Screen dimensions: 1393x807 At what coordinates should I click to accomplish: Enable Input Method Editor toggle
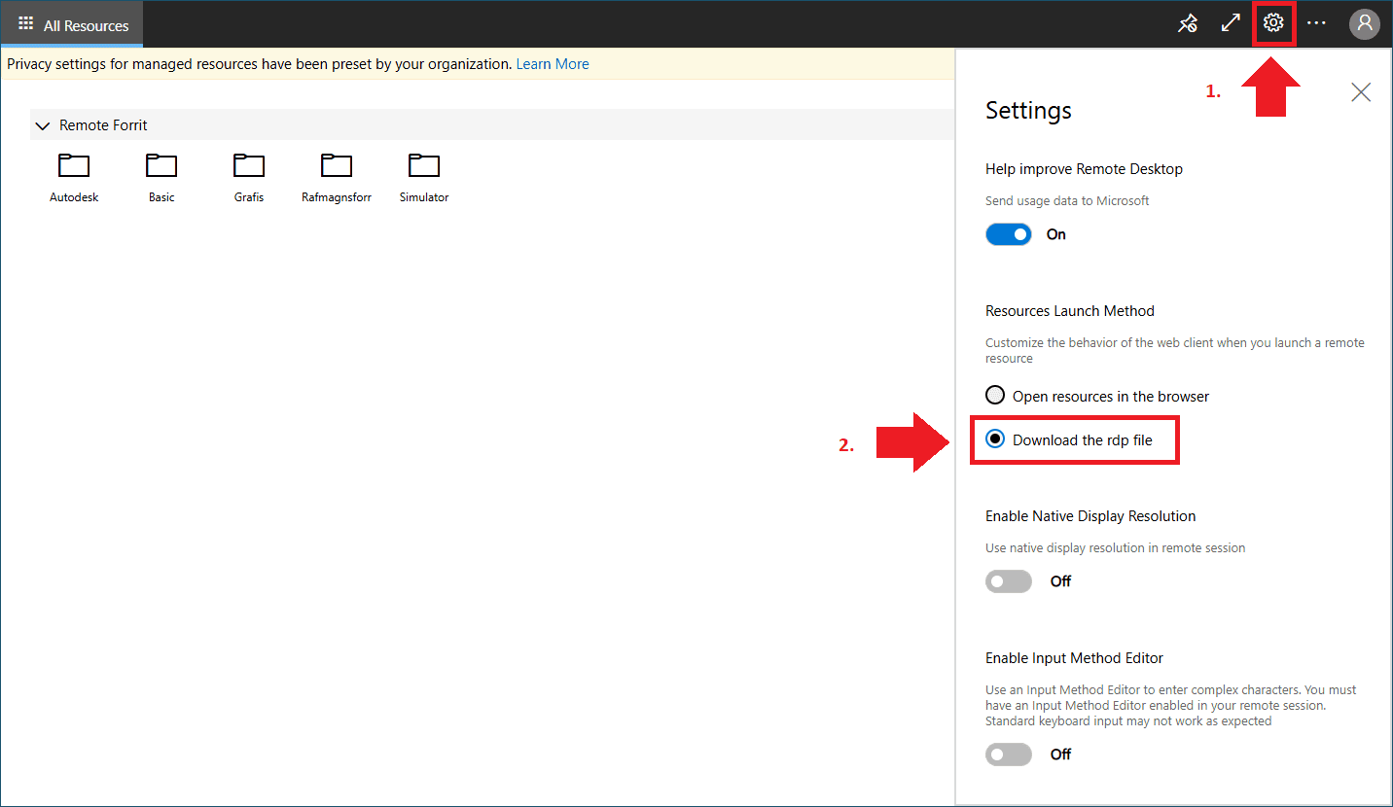tap(1009, 754)
